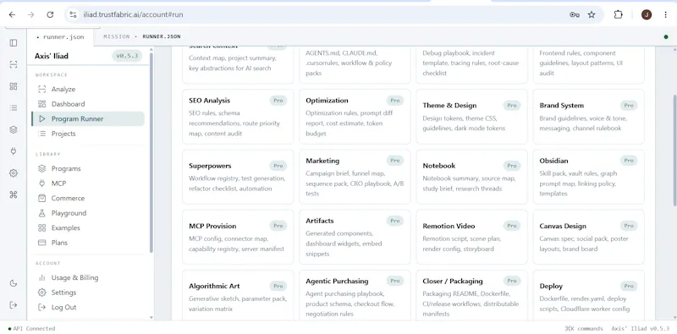Open Plans in the Library section
677x334 pixels.
pyautogui.click(x=88, y=243)
